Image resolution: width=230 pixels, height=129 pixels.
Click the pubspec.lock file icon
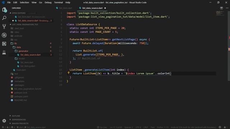pos(12,92)
